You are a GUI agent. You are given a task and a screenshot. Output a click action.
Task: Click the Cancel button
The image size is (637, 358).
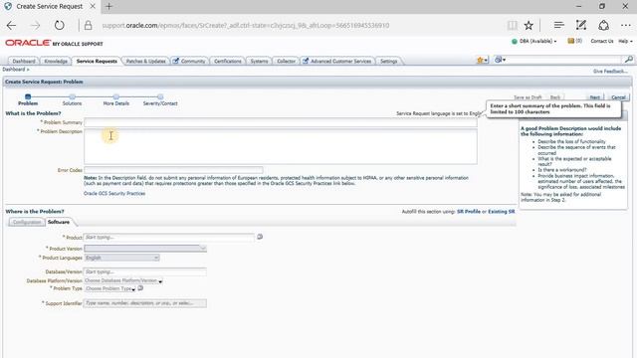(x=618, y=97)
